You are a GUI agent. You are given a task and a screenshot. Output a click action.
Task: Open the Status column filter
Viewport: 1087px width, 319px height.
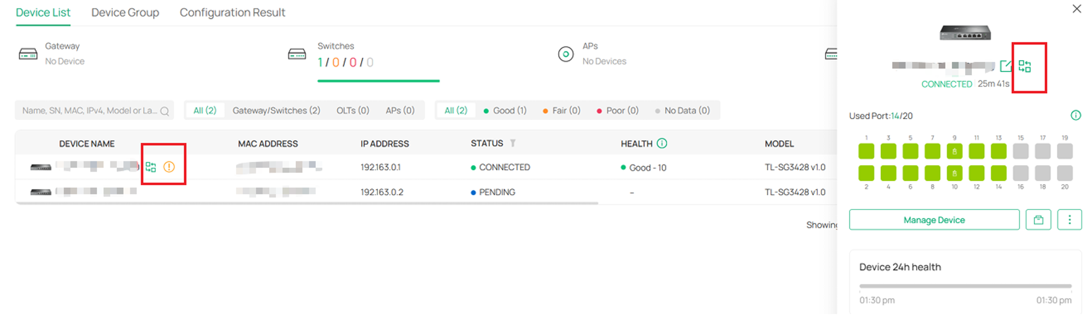[513, 143]
